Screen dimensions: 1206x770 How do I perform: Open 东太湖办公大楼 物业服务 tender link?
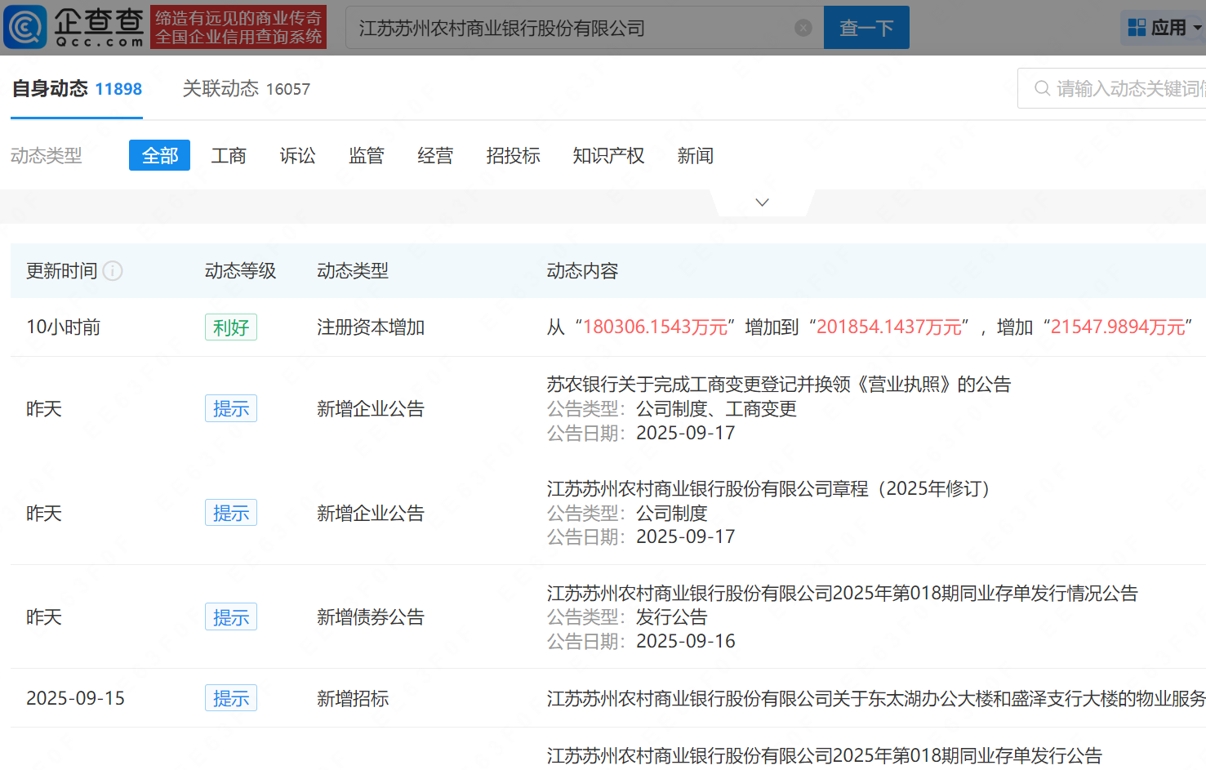876,698
